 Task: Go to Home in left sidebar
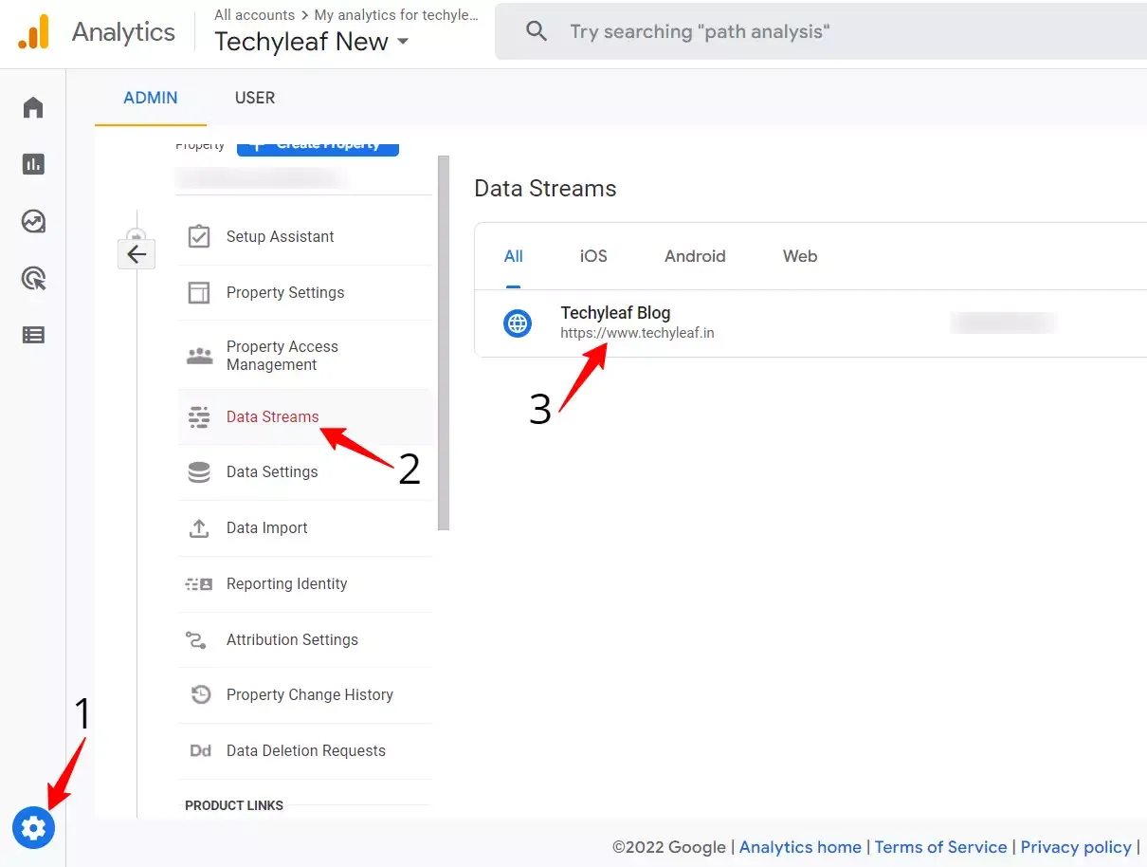(x=33, y=107)
